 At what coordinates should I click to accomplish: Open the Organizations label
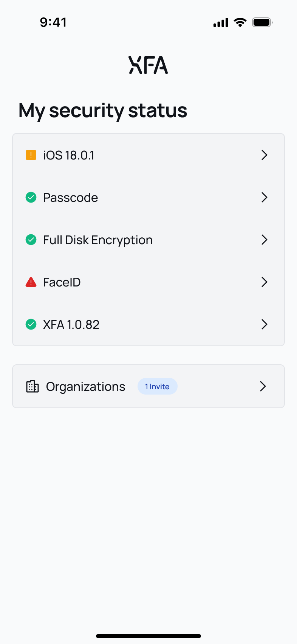tap(85, 387)
